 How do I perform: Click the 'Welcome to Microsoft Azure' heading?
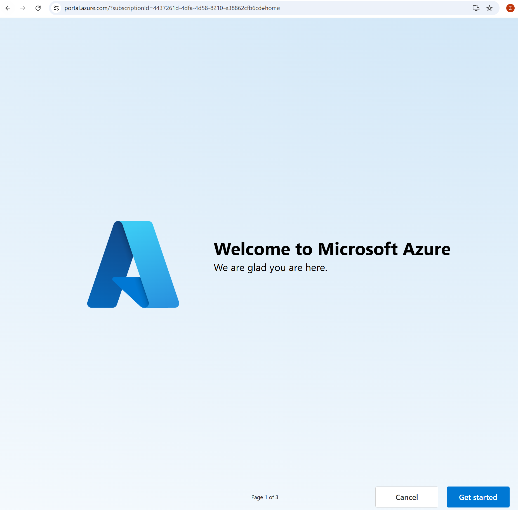coord(332,249)
